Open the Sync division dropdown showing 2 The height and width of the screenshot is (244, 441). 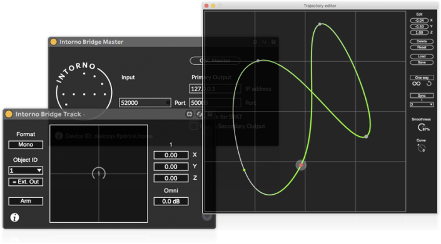point(422,104)
